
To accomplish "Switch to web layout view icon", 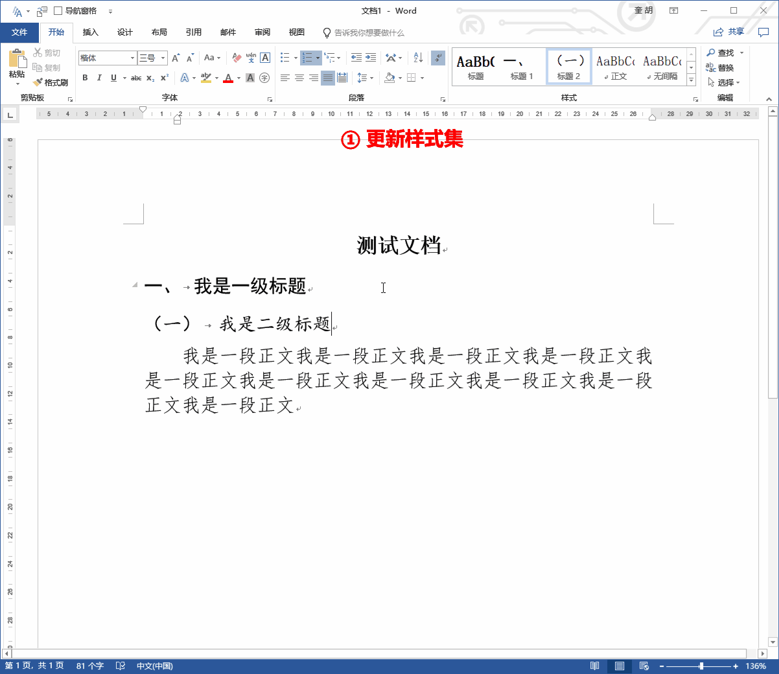I will pos(644,666).
